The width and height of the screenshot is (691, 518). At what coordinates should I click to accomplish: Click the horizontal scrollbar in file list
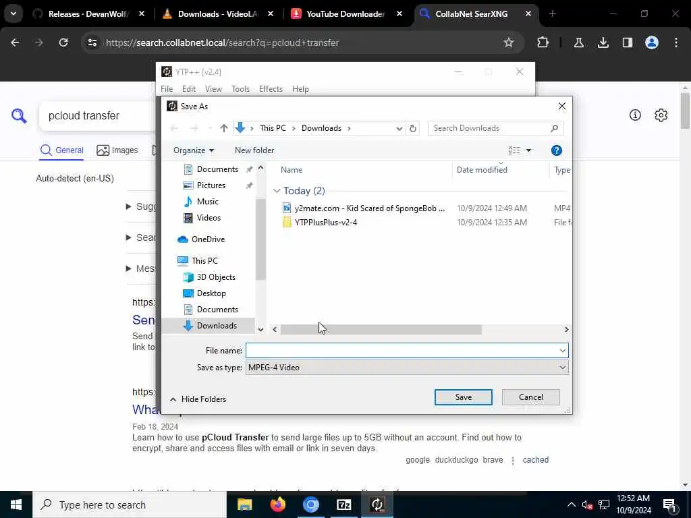tap(381, 329)
